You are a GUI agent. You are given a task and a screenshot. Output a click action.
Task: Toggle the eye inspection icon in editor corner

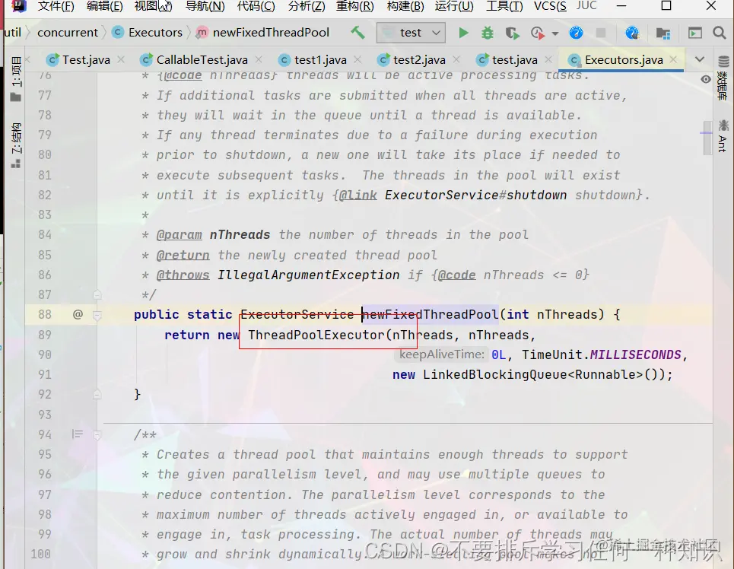click(x=705, y=79)
